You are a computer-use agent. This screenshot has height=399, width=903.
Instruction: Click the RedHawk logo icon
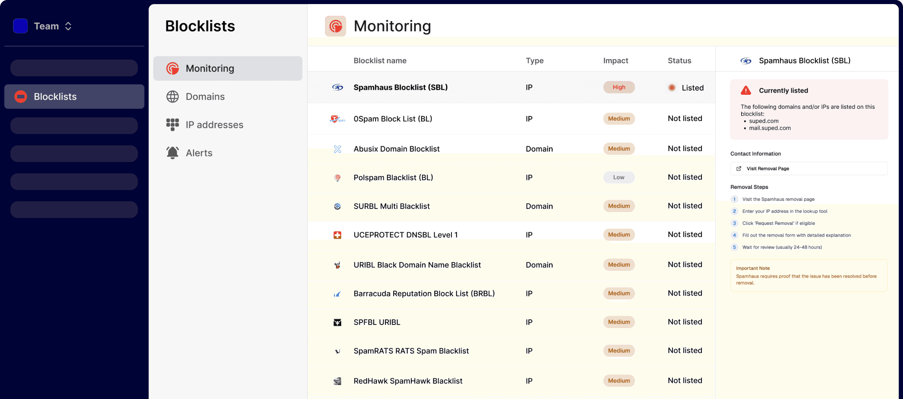click(x=338, y=381)
